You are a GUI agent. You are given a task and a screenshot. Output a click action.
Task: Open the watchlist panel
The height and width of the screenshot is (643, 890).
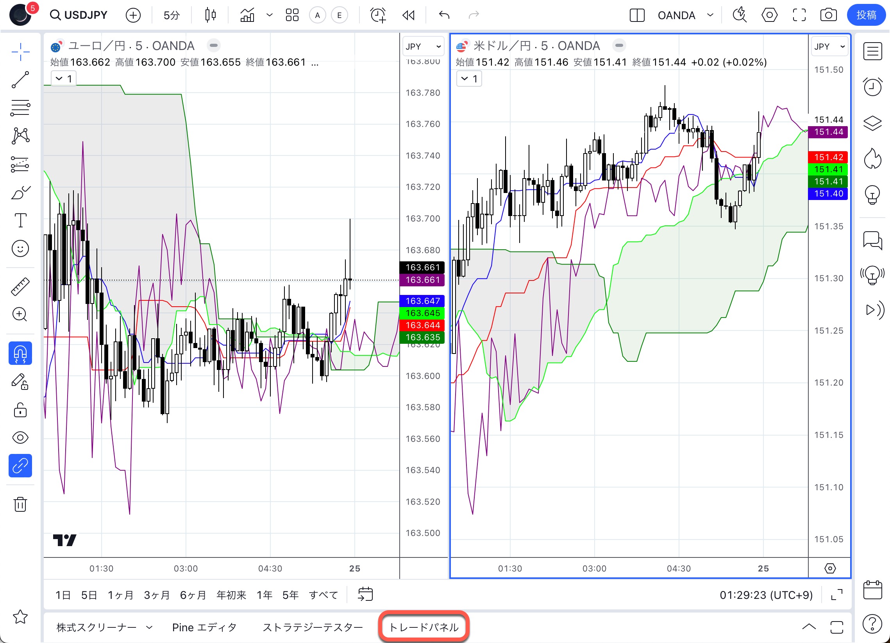[872, 52]
